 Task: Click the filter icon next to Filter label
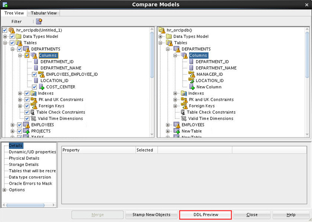39,21
